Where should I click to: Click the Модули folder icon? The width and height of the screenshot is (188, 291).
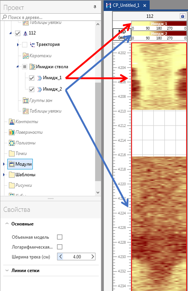click(x=12, y=164)
